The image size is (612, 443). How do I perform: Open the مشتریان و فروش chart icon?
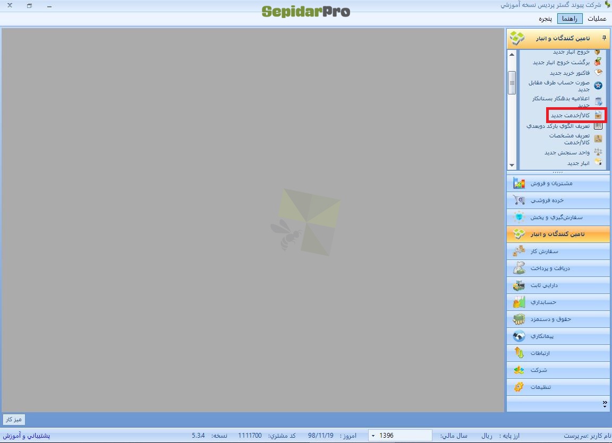click(x=519, y=183)
